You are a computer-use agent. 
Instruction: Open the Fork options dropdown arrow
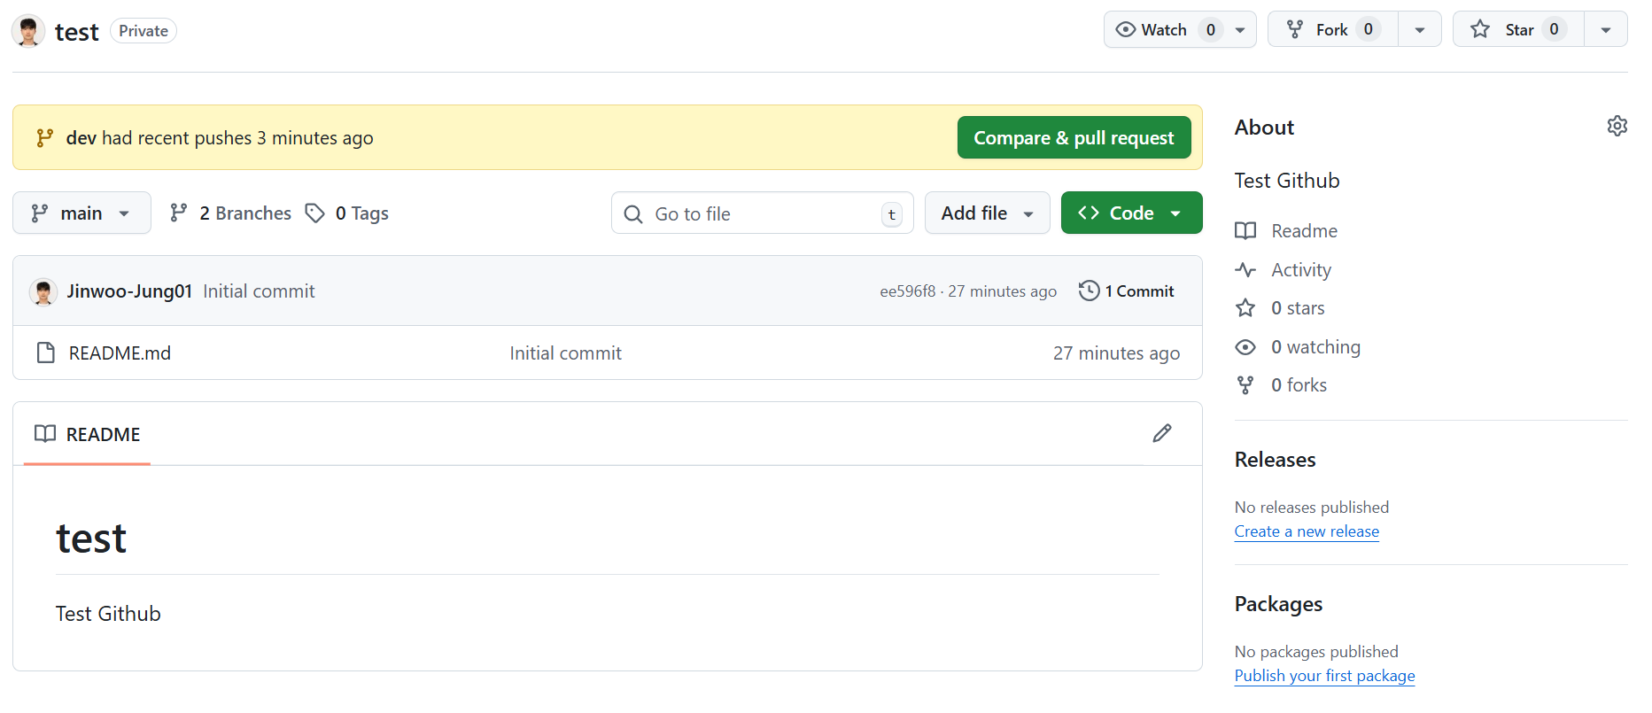pyautogui.click(x=1420, y=29)
